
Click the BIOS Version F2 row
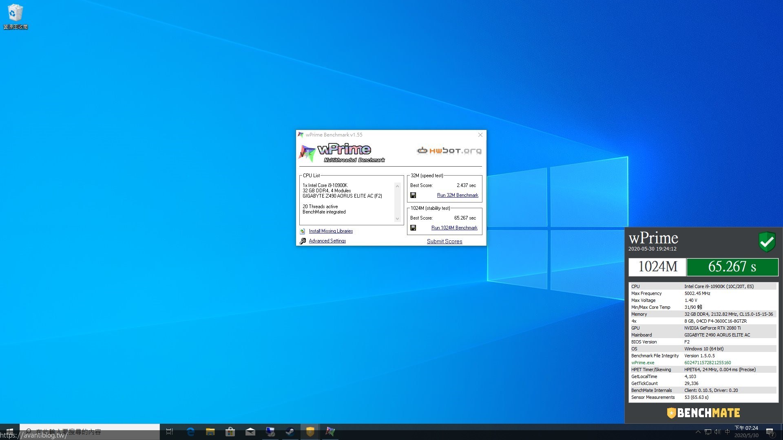tap(703, 342)
